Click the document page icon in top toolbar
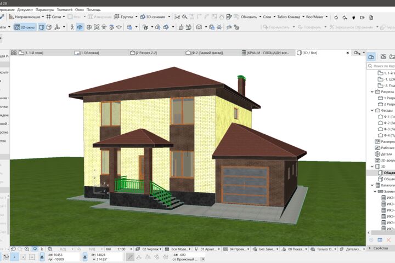 pos(371,18)
